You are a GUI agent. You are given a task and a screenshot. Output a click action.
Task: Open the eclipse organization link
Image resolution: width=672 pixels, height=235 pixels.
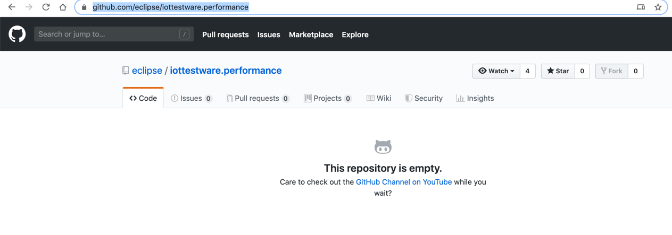[x=147, y=71]
